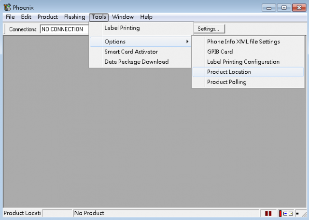
Task: Select Product Polling option
Action: click(248, 82)
